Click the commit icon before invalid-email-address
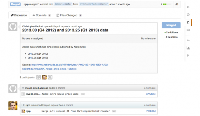This screenshot has height=116, width=200. pos(23,88)
